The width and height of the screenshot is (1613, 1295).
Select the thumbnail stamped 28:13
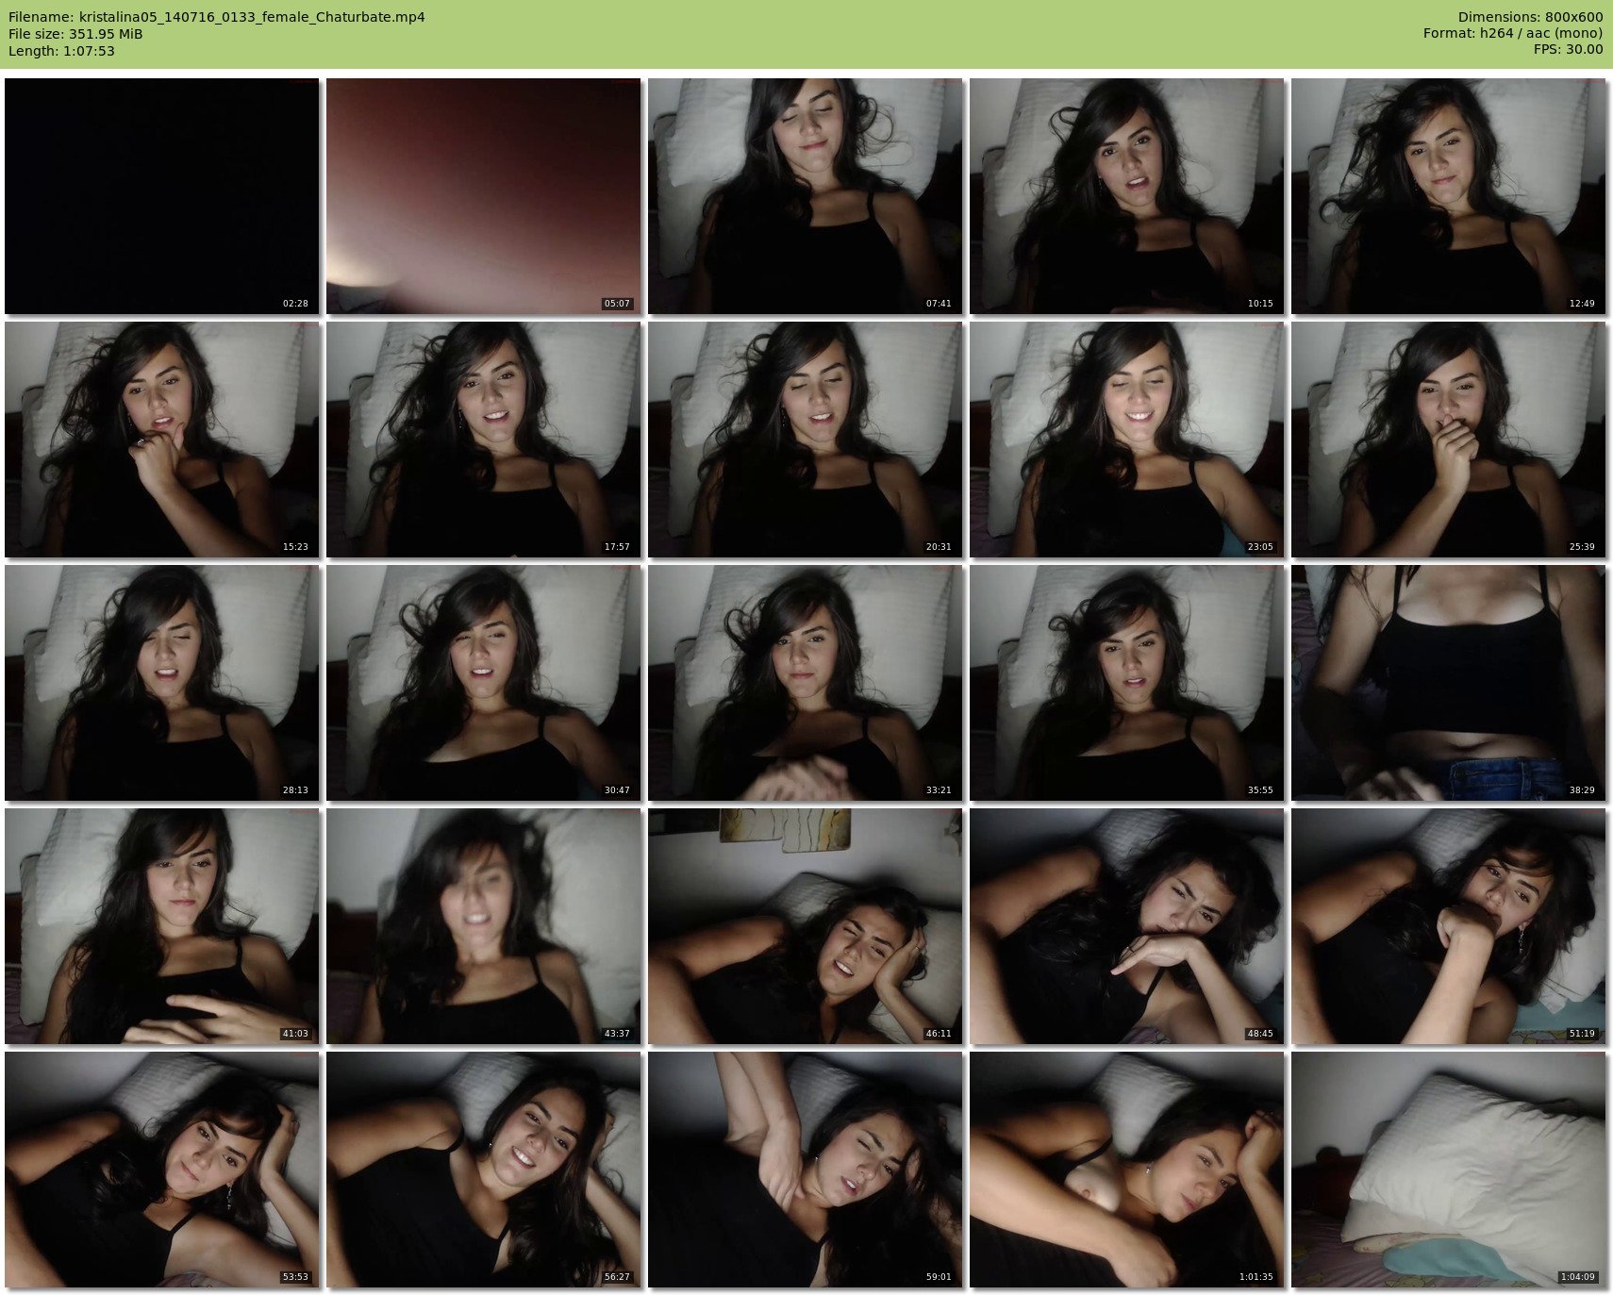click(162, 683)
